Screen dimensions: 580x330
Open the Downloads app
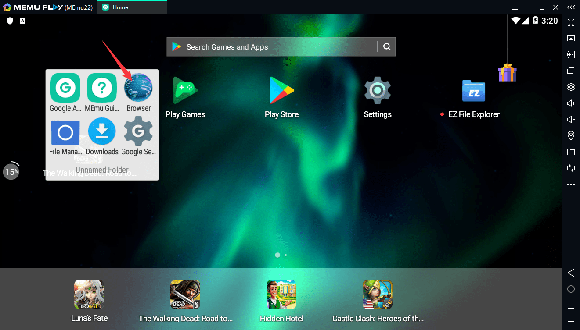point(102,131)
